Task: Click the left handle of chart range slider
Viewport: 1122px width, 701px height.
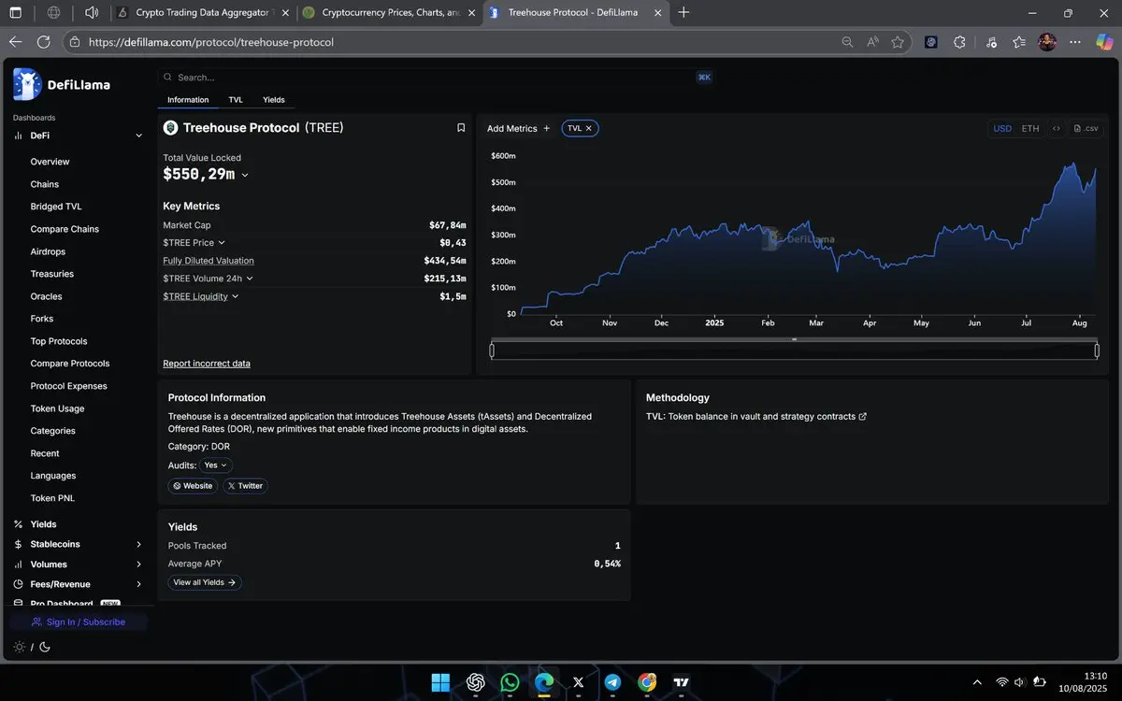Action: coord(492,350)
